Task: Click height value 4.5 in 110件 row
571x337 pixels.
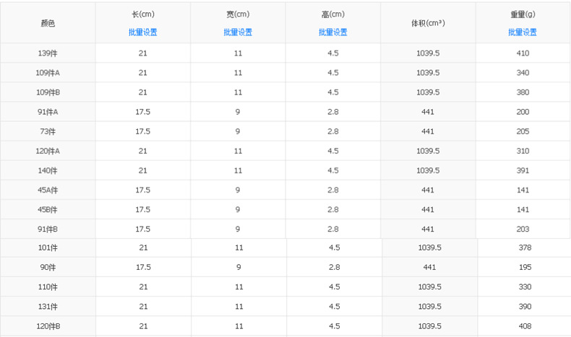Action: pos(335,287)
